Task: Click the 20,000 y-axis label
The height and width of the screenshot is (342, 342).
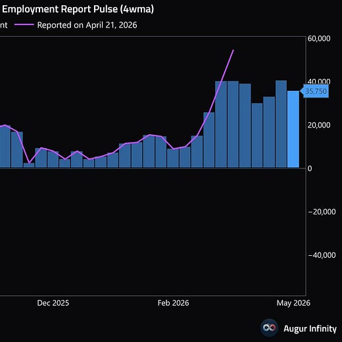Action: (x=319, y=125)
